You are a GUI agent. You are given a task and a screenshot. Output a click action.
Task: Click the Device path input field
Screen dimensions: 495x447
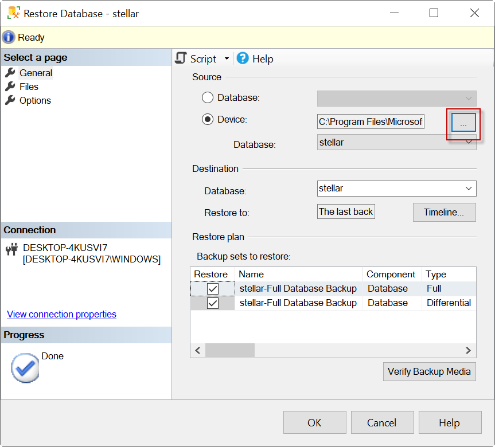(x=371, y=121)
